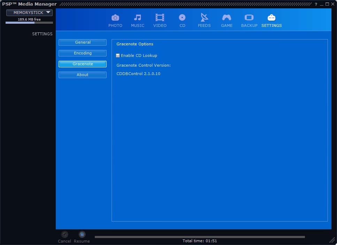This screenshot has width=337, height=245.
Task: Click the bottom progress bar
Action: [x=200, y=237]
